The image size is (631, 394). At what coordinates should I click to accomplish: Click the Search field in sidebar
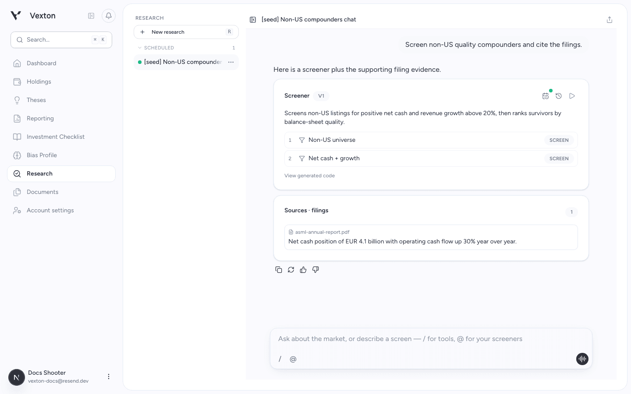pos(61,40)
